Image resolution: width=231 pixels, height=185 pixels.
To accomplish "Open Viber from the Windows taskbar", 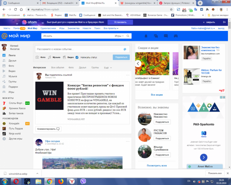I will coord(83,181).
